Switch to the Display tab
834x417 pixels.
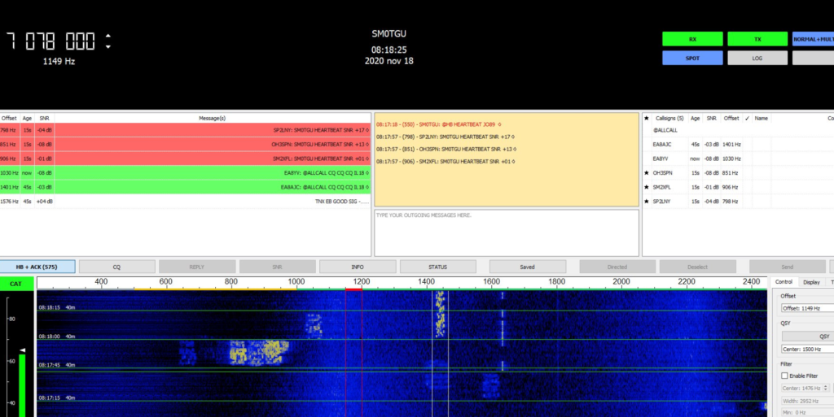coord(811,282)
